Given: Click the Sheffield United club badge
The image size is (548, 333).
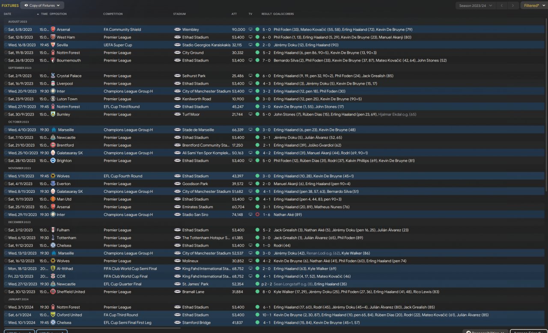Looking at the screenshot, I should (x=53, y=291).
